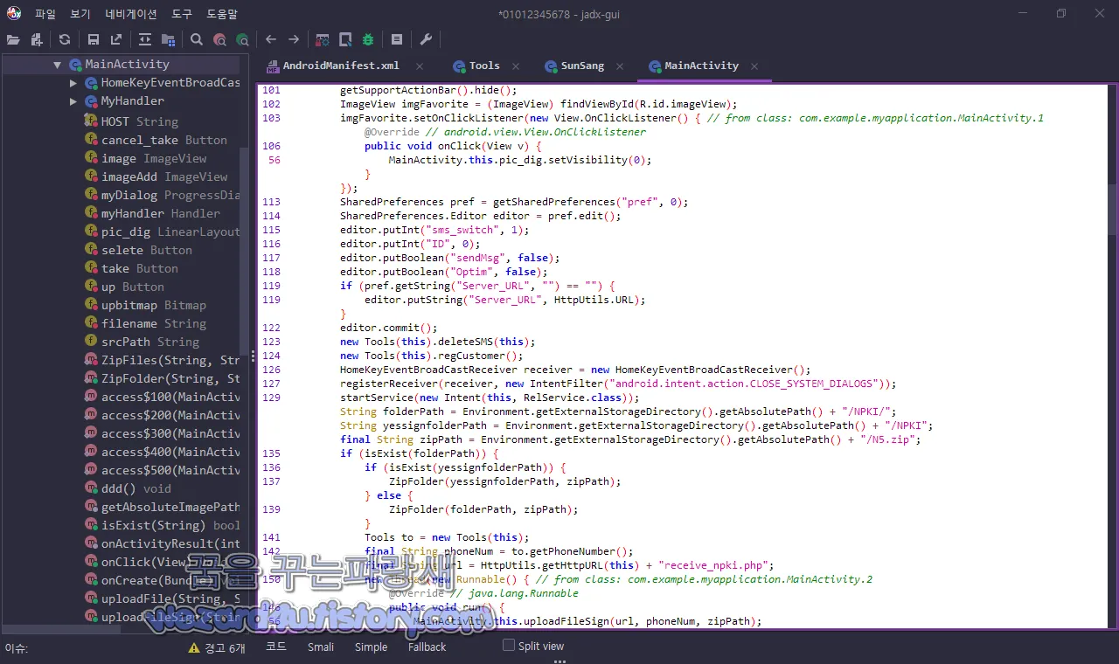Open the 도구 menu
This screenshot has height=664, width=1119.
pos(182,14)
